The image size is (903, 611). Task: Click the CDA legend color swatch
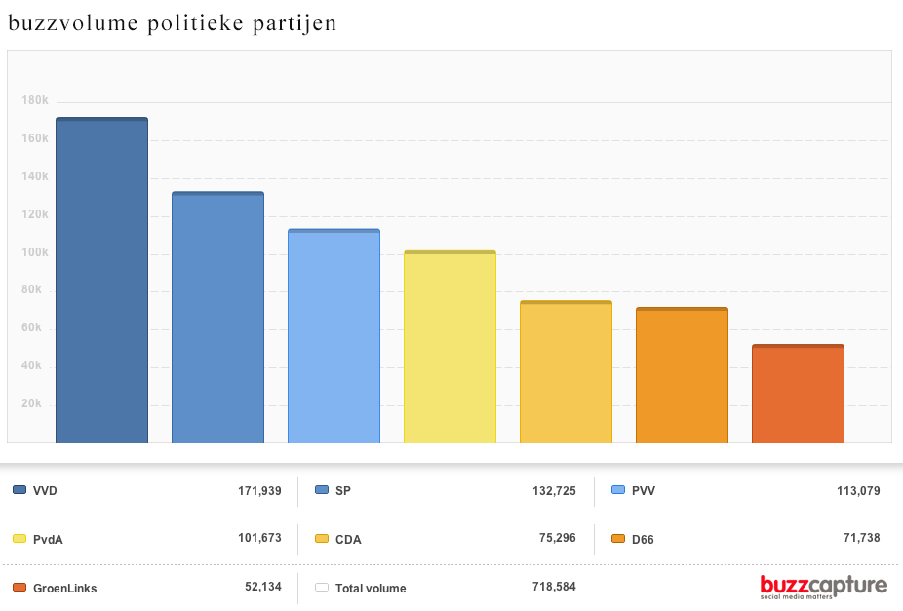point(322,539)
